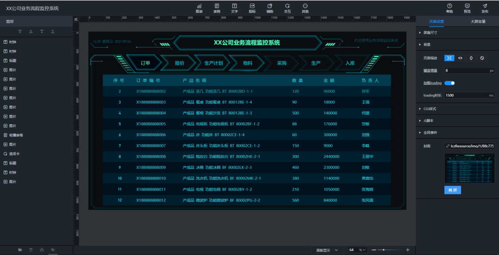The width and height of the screenshot is (499, 255).
Task: Open the 面板显示 dropdown
Action: pos(327,250)
